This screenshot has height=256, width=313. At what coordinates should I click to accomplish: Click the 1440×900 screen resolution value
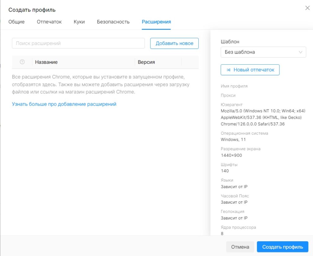(231, 155)
